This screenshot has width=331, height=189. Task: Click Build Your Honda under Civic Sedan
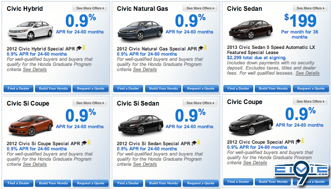pyautogui.click(x=273, y=89)
